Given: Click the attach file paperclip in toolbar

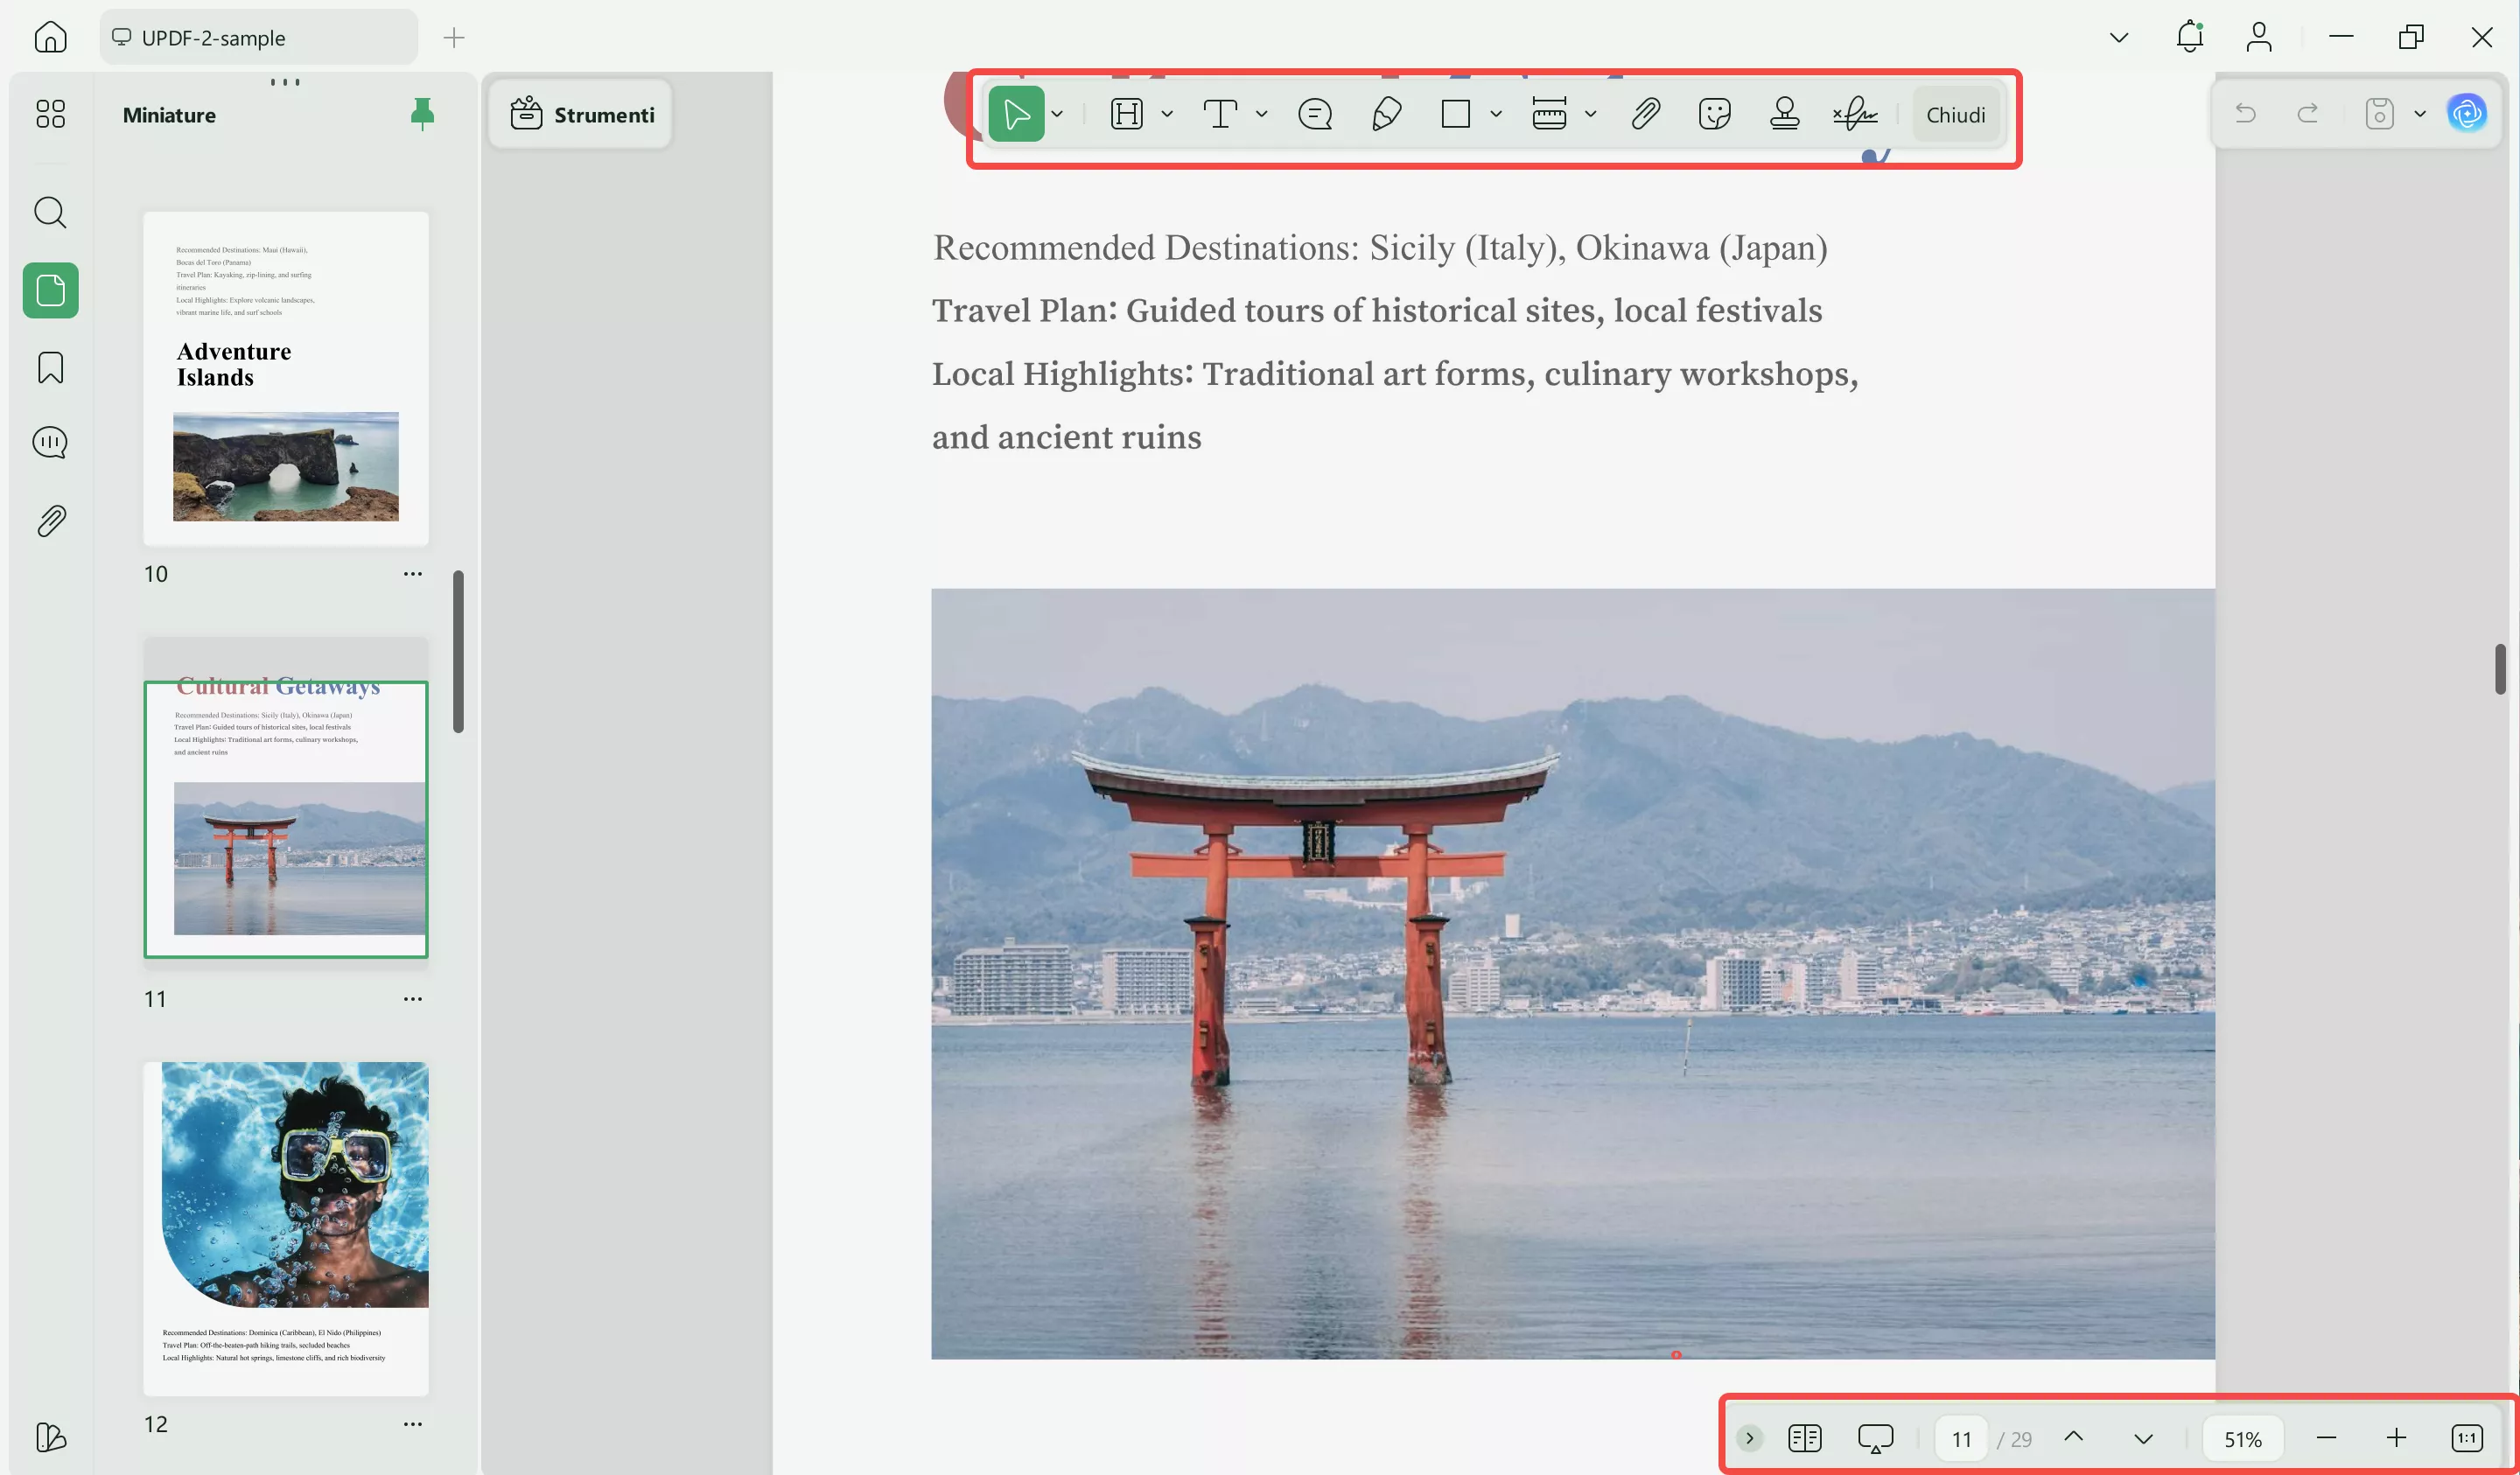Looking at the screenshot, I should [x=1645, y=114].
